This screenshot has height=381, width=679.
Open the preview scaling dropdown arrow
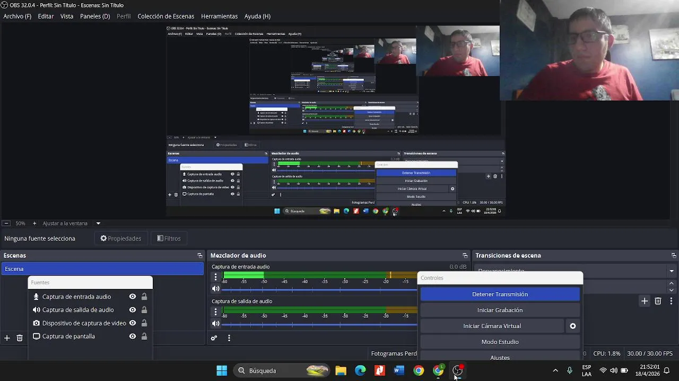(x=98, y=223)
